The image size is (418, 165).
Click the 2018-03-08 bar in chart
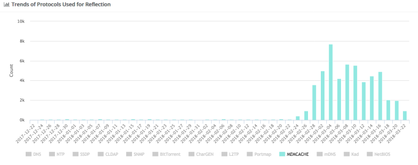coord(347,93)
